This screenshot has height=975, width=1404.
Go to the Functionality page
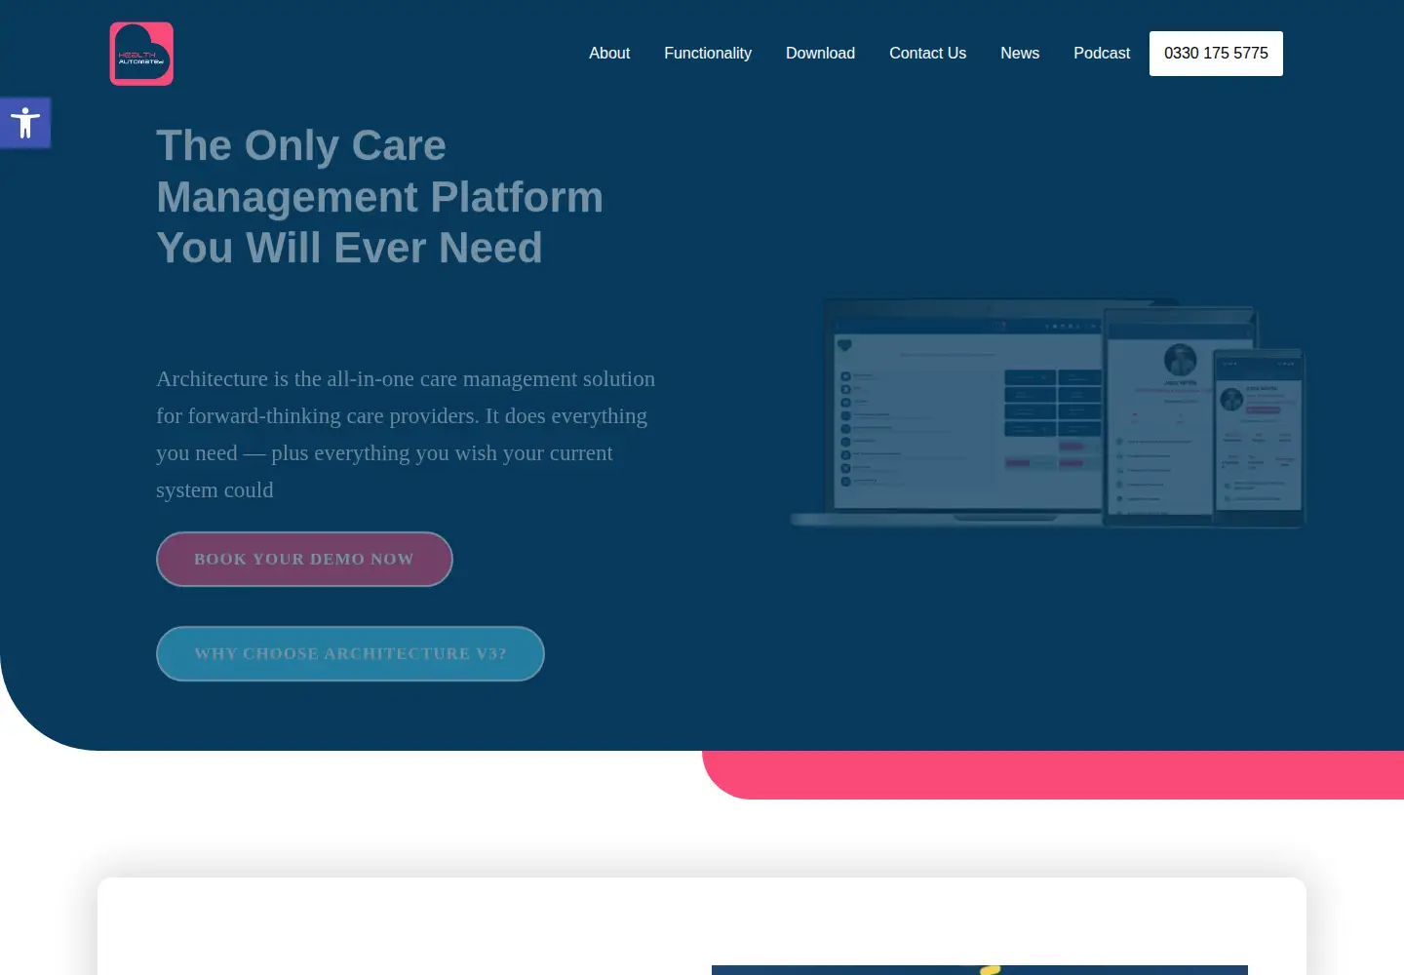coord(708,54)
